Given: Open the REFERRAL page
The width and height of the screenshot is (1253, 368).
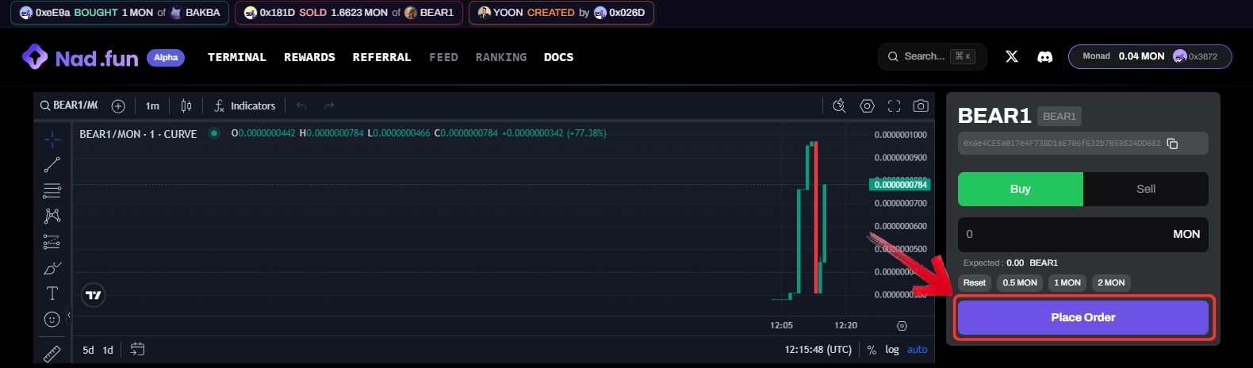Looking at the screenshot, I should point(382,57).
